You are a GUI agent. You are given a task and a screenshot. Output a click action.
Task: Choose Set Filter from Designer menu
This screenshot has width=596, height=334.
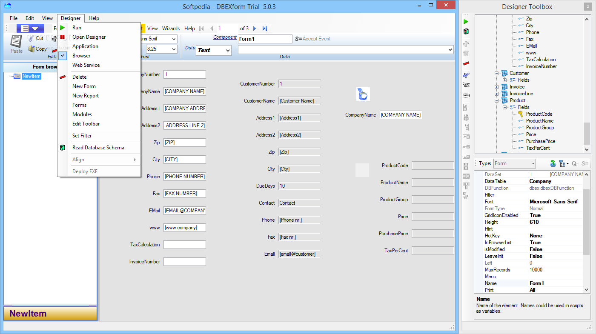pos(99,136)
